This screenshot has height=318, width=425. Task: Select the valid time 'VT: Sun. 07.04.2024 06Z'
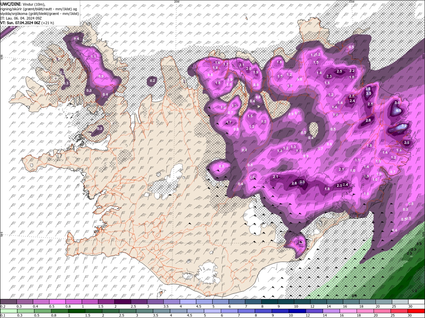[x=20, y=23]
